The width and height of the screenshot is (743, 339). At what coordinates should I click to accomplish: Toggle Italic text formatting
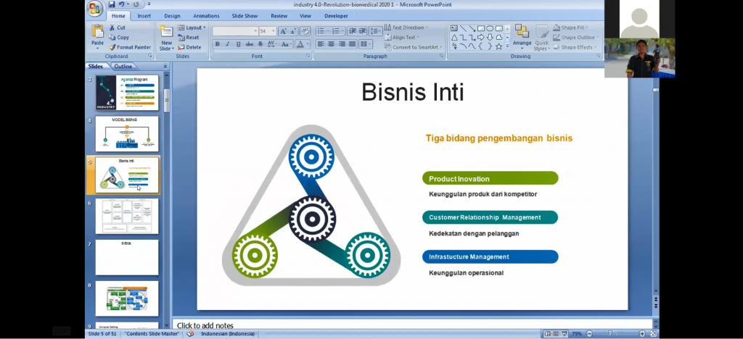227,44
